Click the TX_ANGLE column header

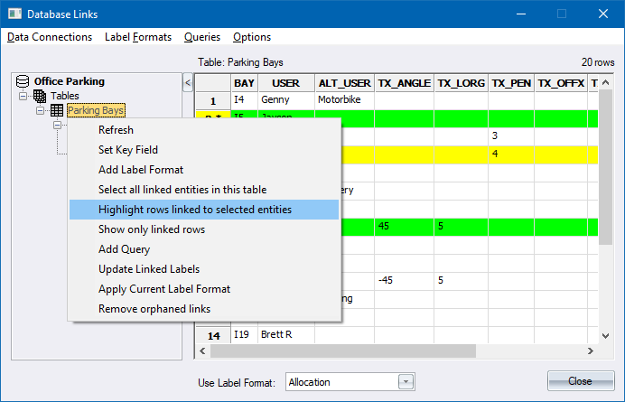(404, 83)
